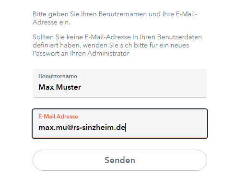Image resolution: width=235 pixels, height=176 pixels.
Task: Click the red E-Mail Adresse label
Action: tap(58, 117)
